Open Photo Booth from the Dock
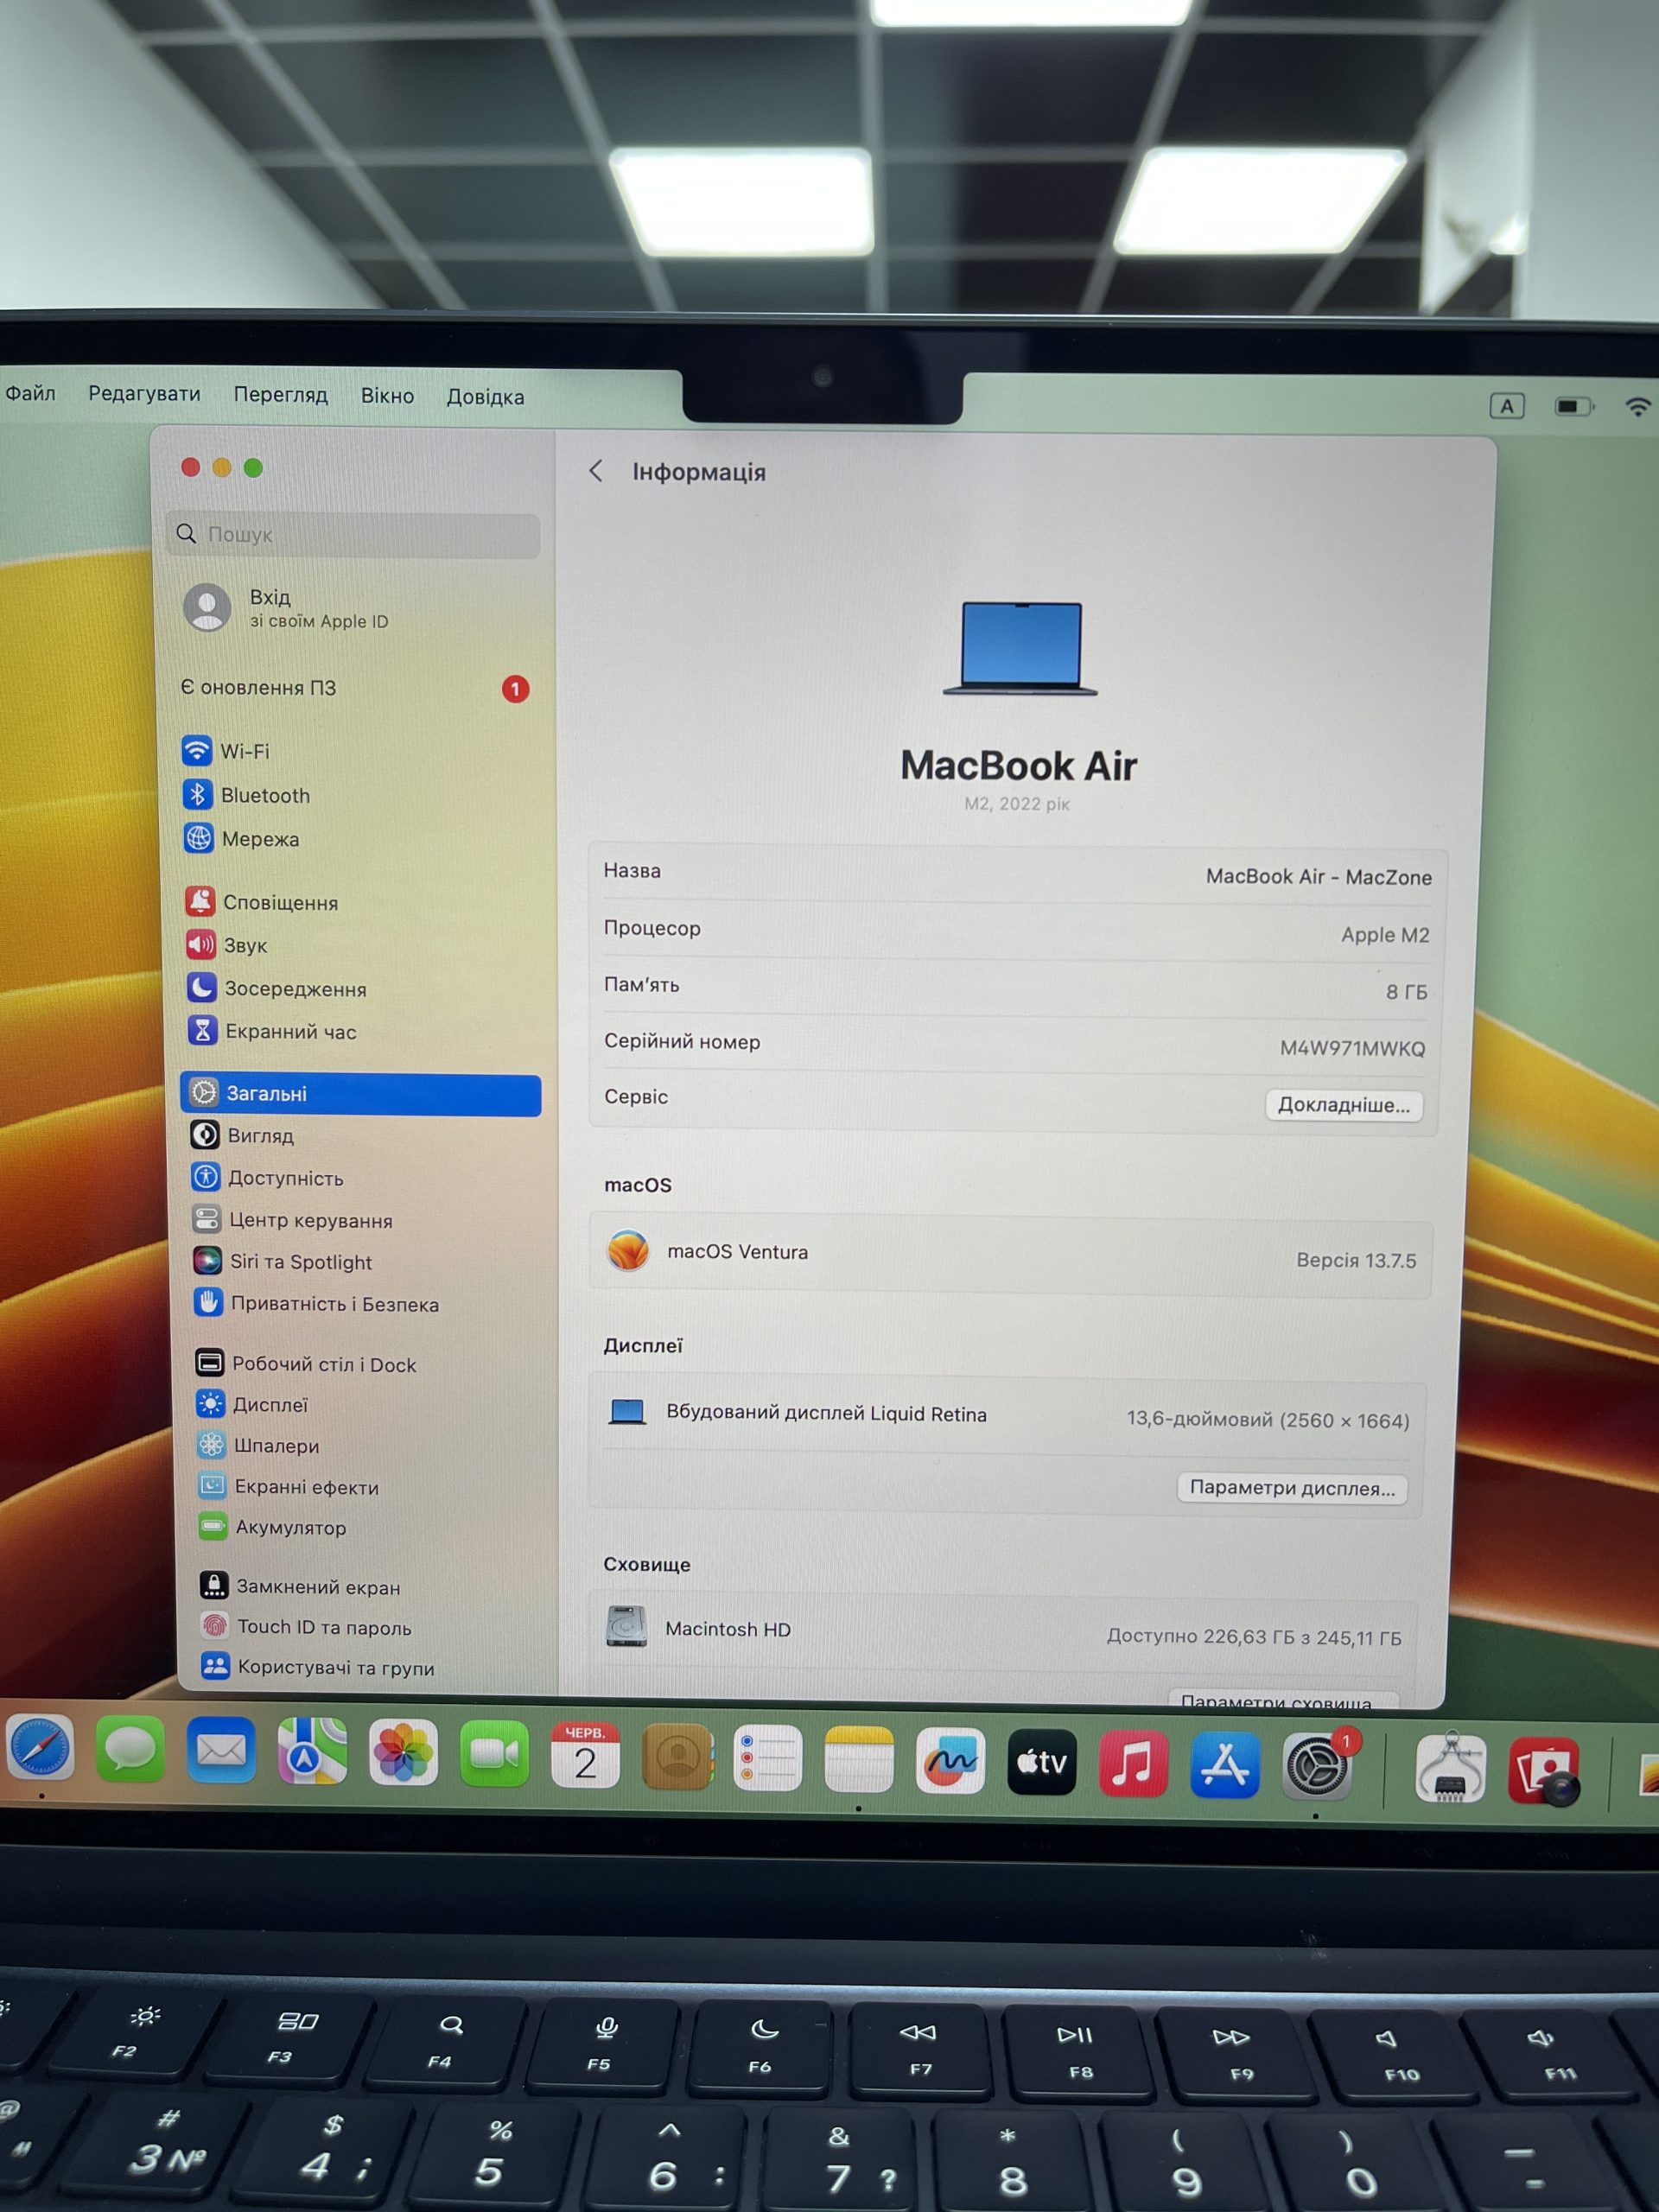Screen dimensions: 1659x2212 (x=1544, y=1772)
